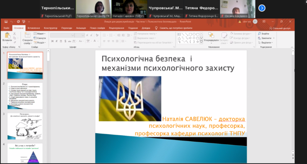The width and height of the screenshot is (307, 164).
Task: Click the lightbulb Tell Me icon
Action: click(x=156, y=28)
